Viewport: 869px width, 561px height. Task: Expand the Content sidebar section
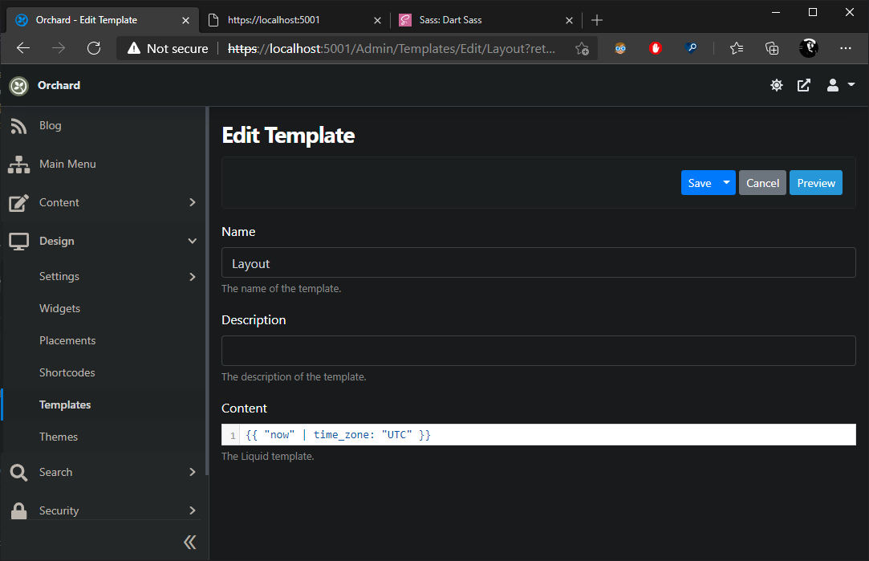click(x=192, y=202)
